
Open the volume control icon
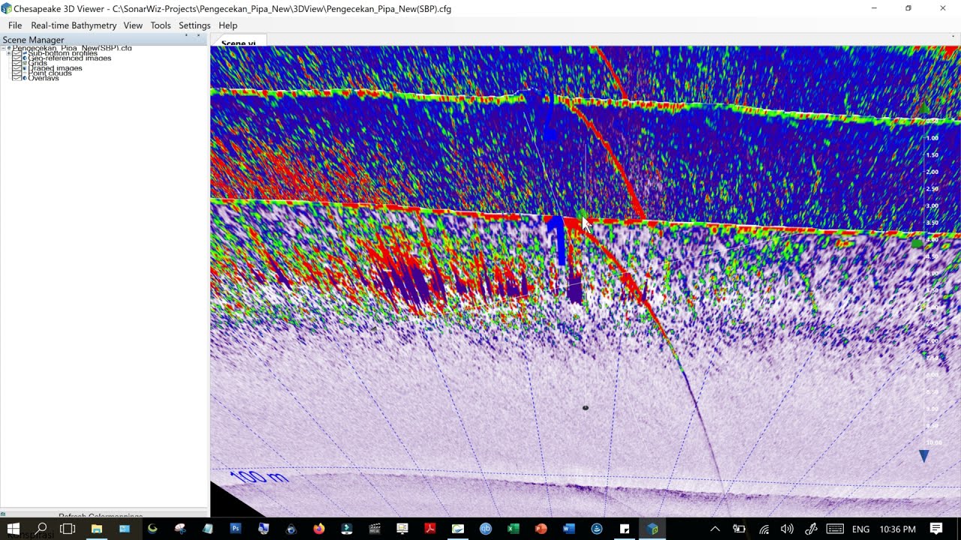click(x=787, y=529)
